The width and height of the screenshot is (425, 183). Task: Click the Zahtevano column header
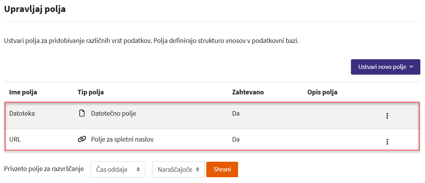[x=248, y=92]
